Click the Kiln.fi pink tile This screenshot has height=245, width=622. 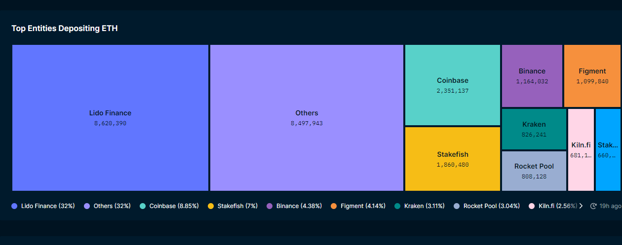point(581,150)
